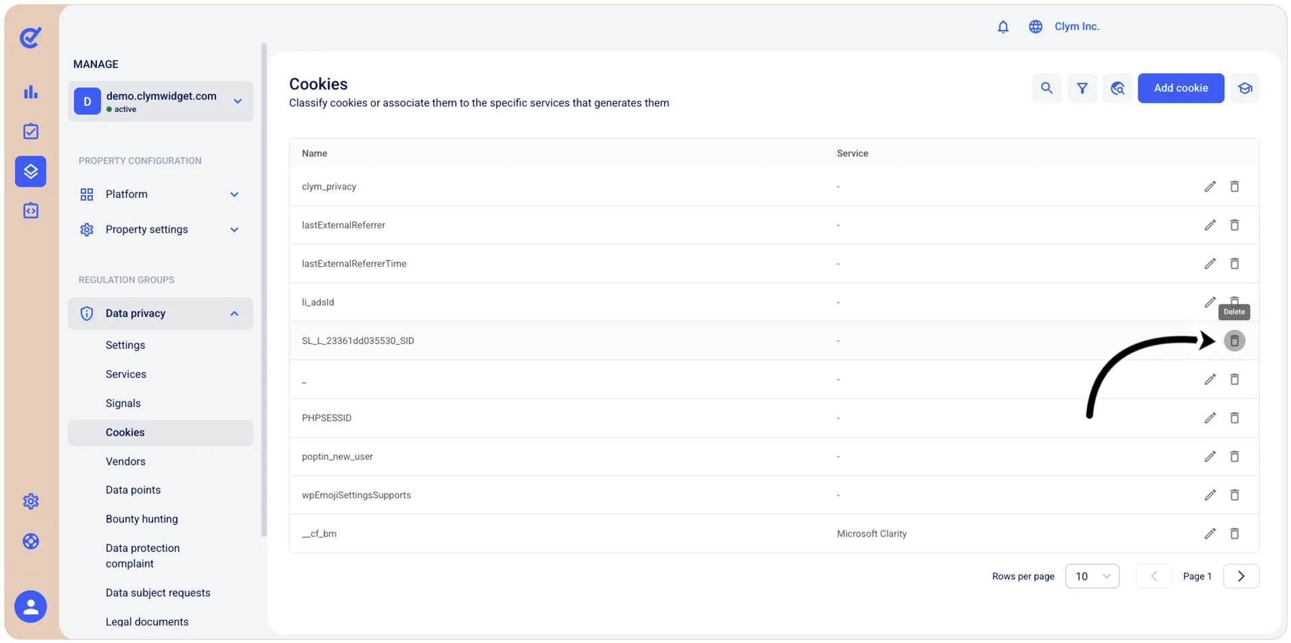This screenshot has height=643, width=1291.
Task: Go to the next page arrow
Action: tap(1240, 576)
